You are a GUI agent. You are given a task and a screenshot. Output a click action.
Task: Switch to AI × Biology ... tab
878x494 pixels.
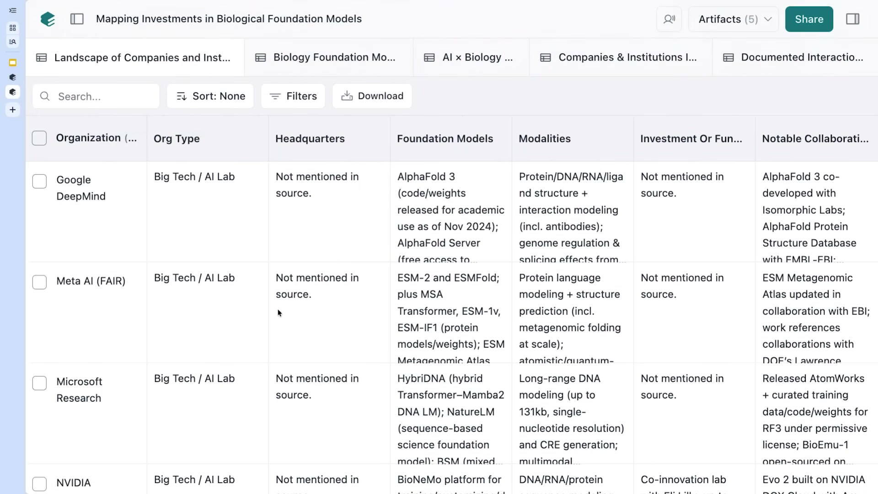pos(471,58)
